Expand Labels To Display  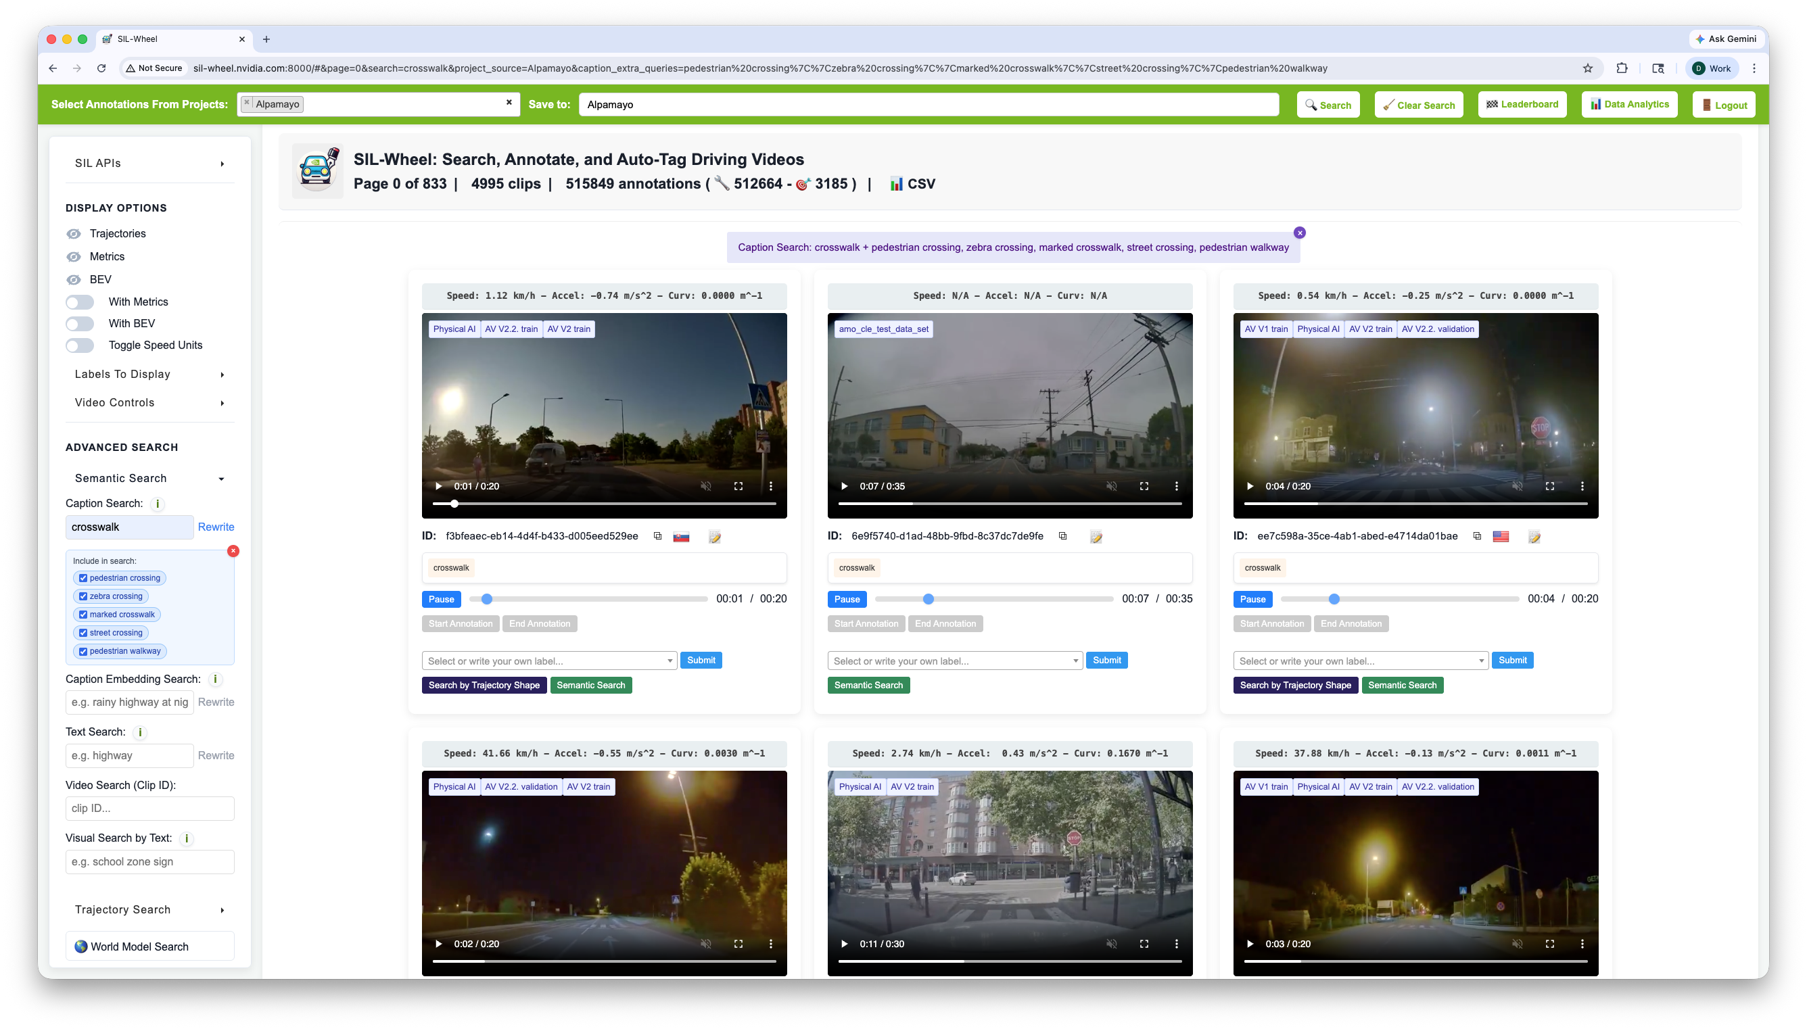[x=150, y=375]
